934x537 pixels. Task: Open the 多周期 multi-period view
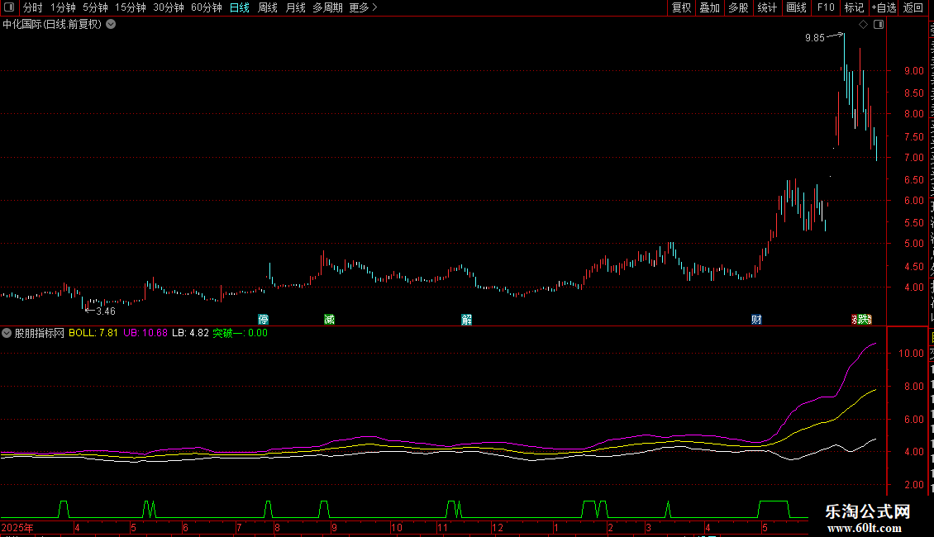coord(327,7)
